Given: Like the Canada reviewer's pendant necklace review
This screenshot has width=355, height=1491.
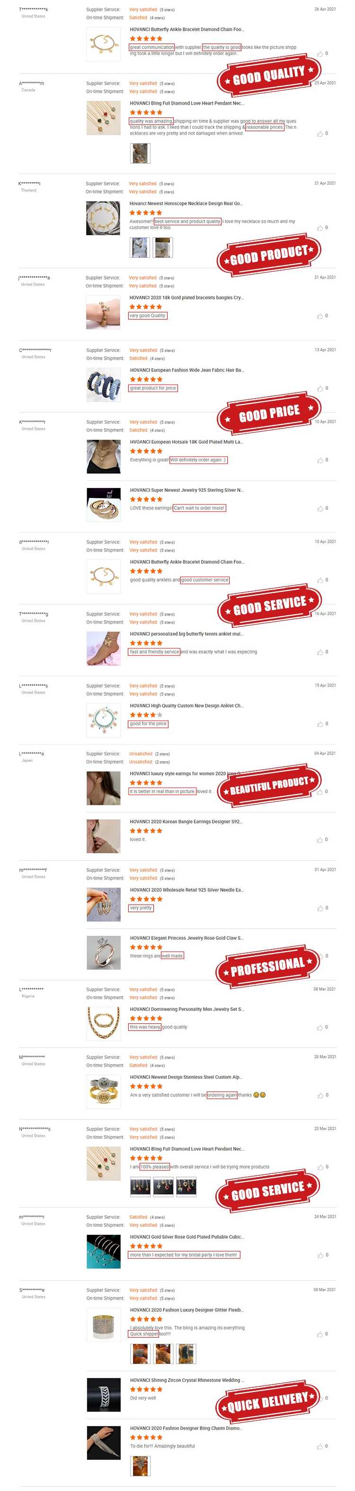Looking at the screenshot, I should tap(319, 133).
